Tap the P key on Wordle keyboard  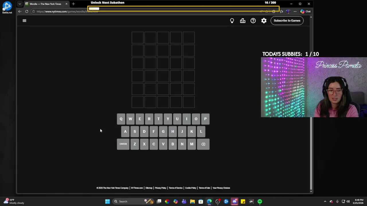point(205,119)
